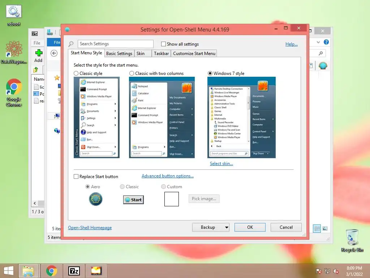The height and width of the screenshot is (278, 370).
Task: Switch Explorer to details view icon
Action: click(317, 228)
